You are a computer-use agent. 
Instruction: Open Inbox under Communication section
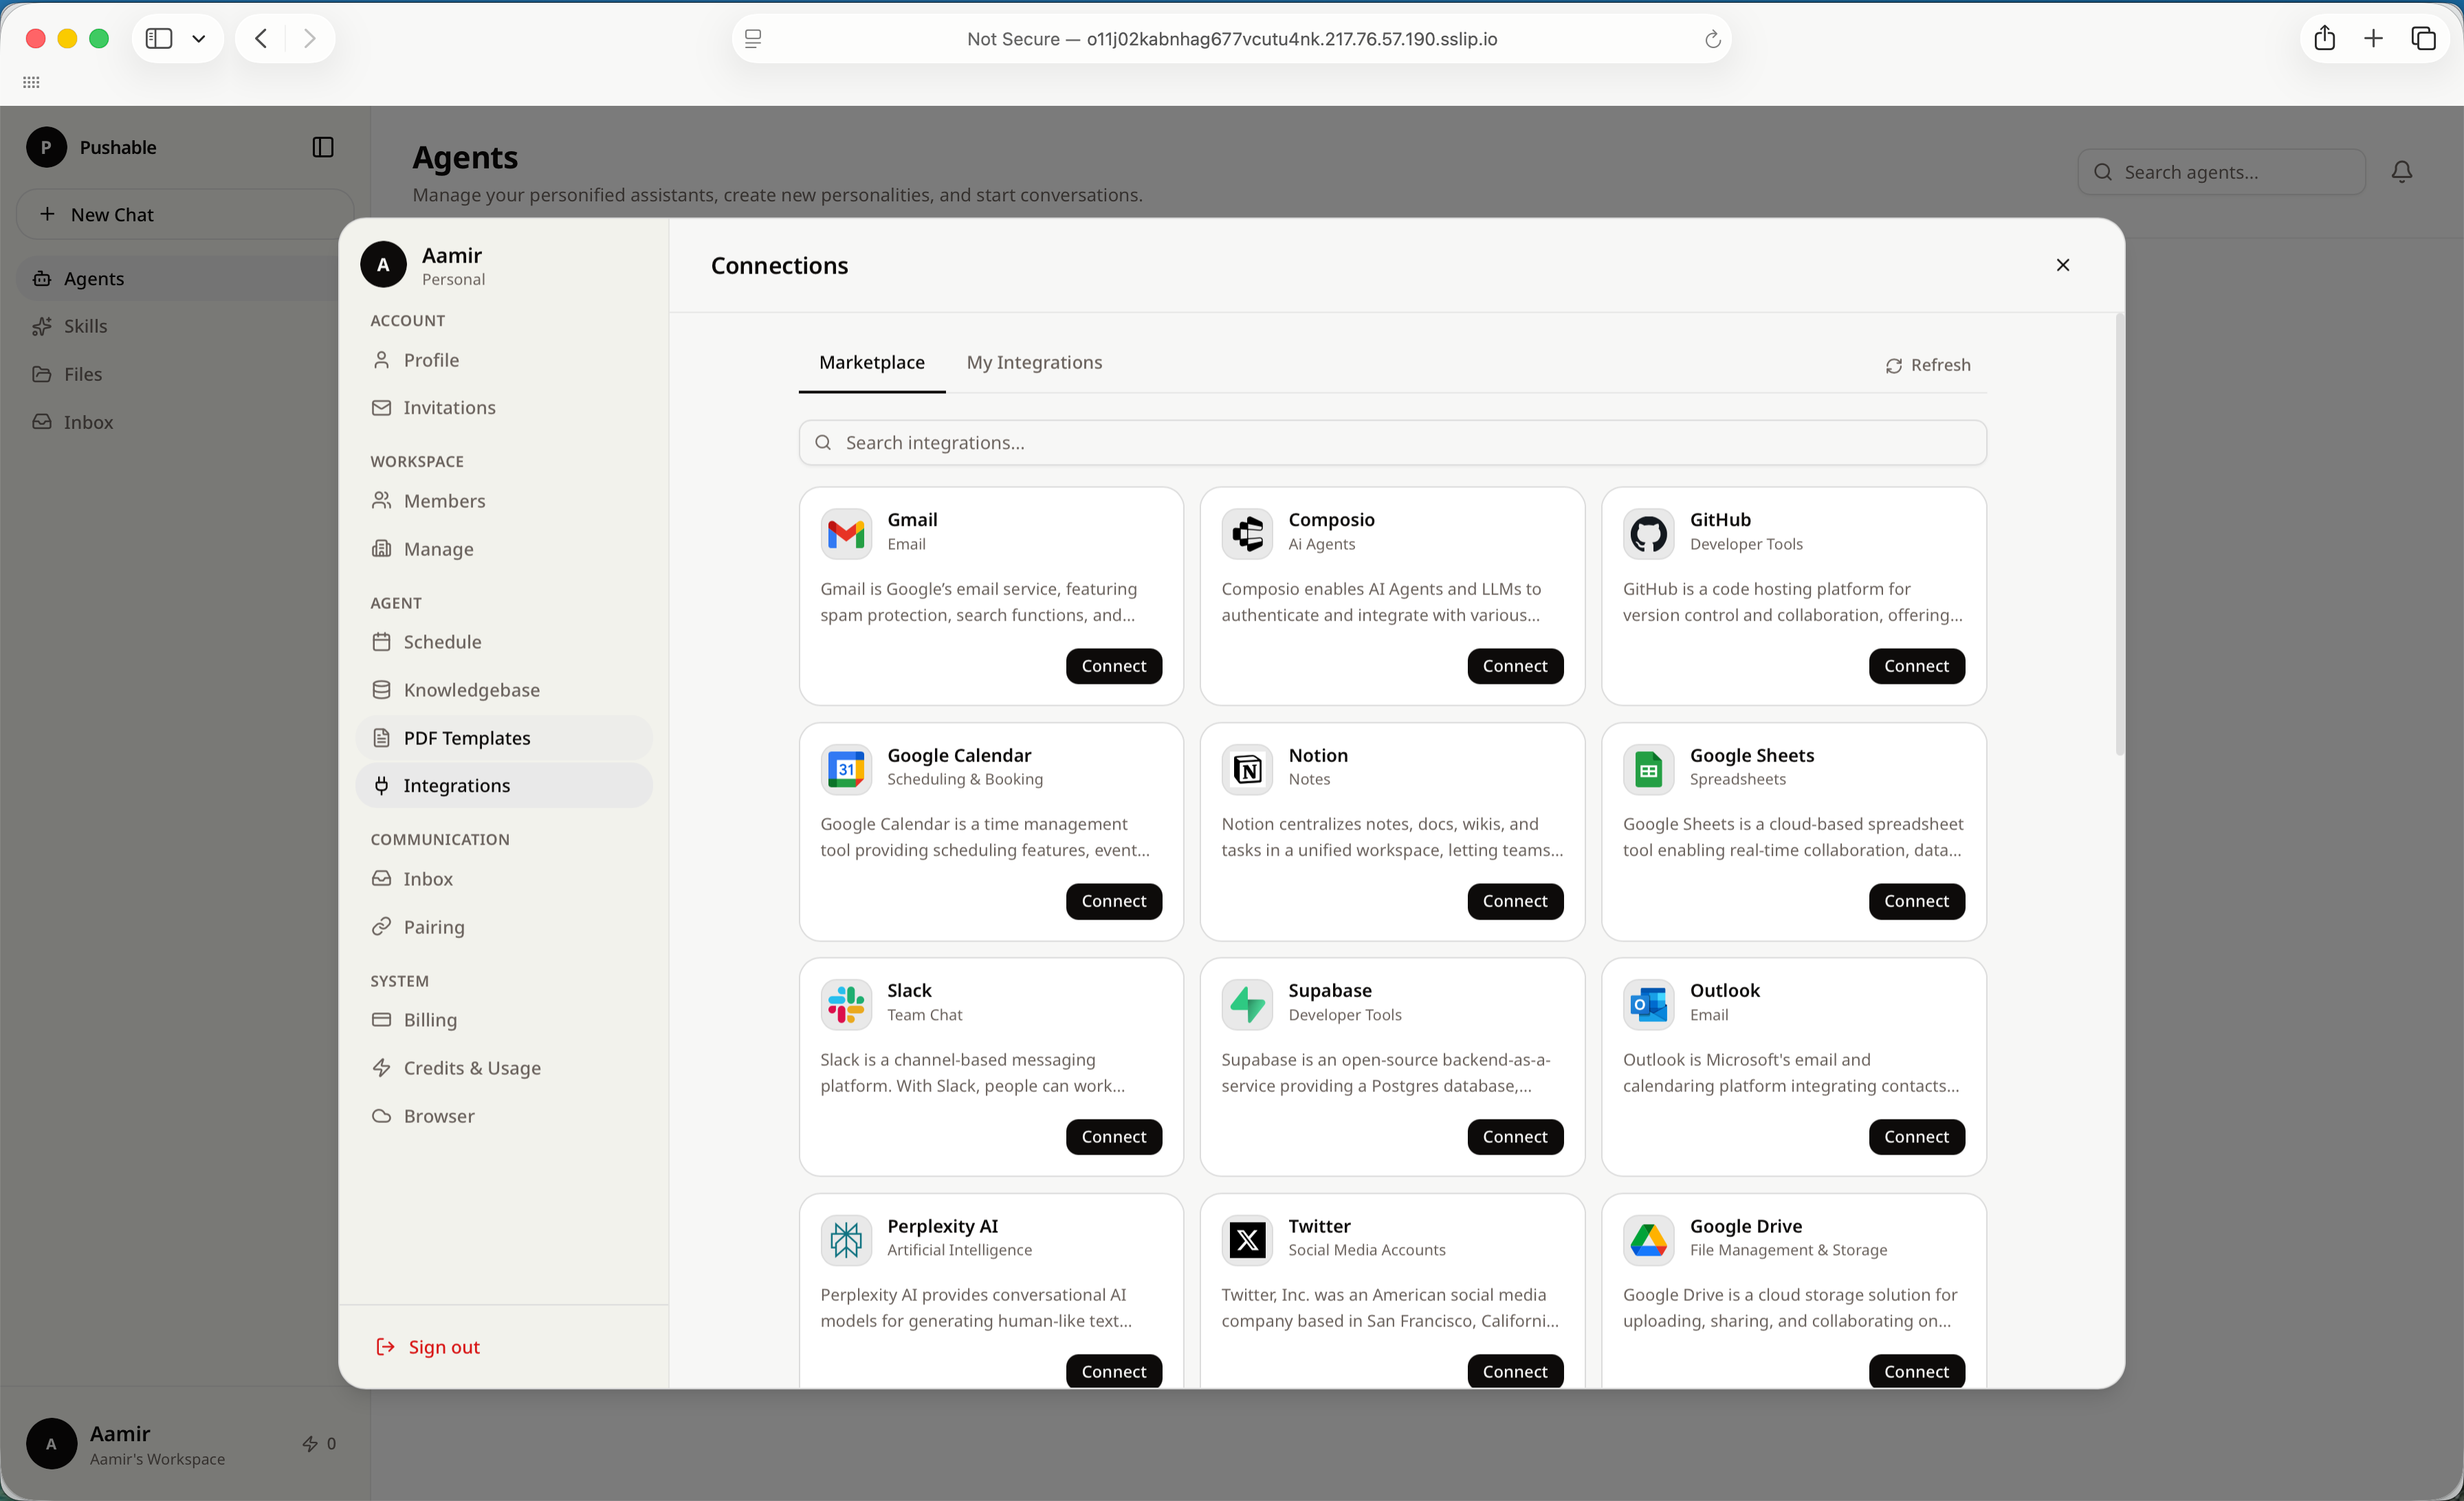[504, 878]
